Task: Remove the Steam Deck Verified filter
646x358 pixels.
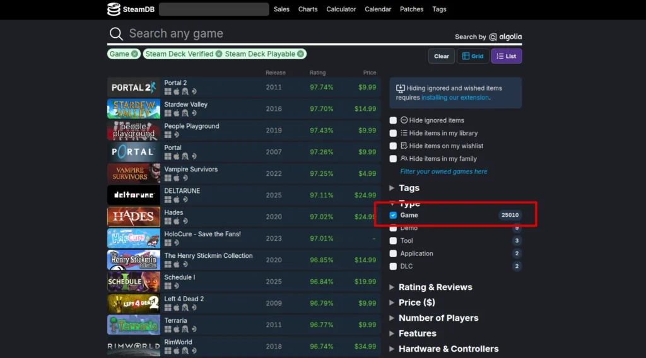Action: tap(219, 54)
